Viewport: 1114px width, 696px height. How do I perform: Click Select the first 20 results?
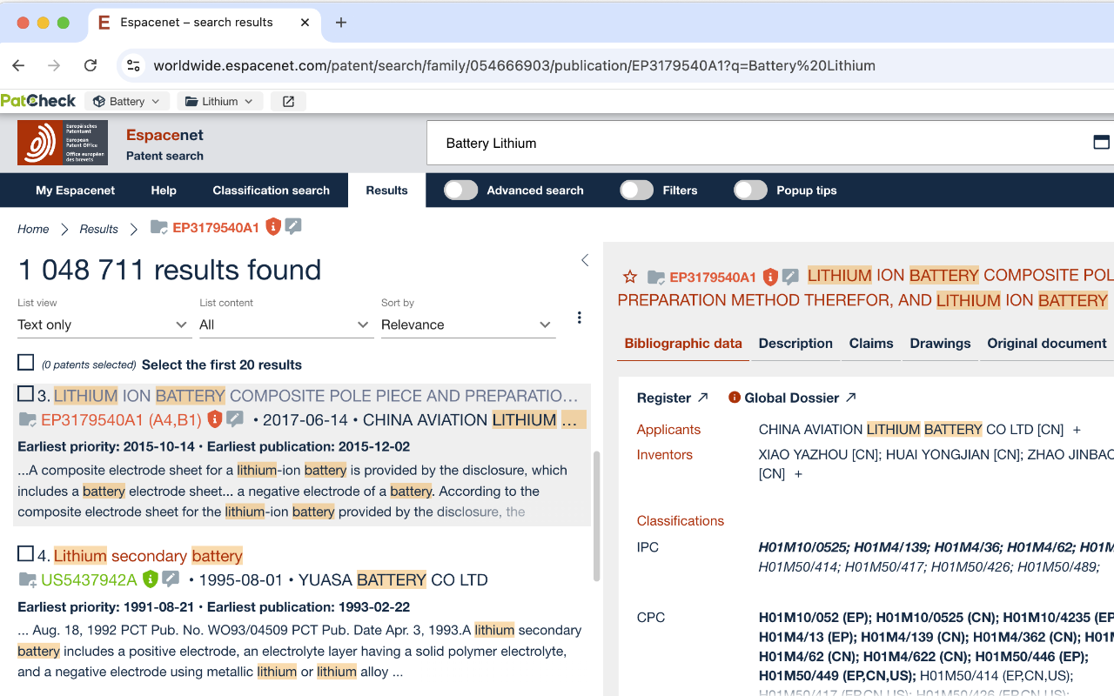pyautogui.click(x=222, y=365)
